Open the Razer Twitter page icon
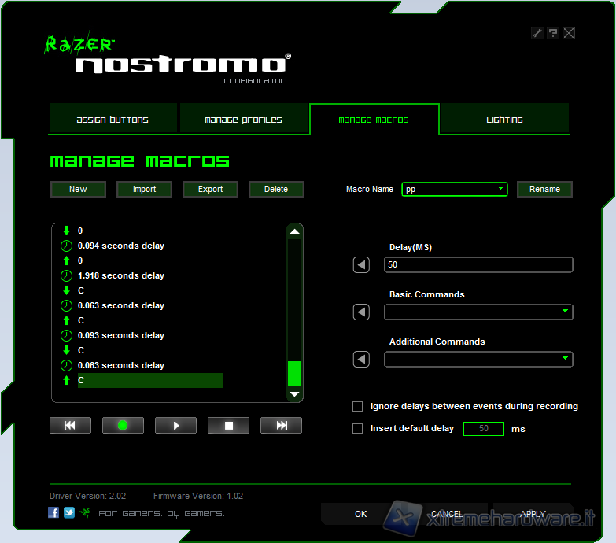Screen dimensions: 616x543 [69, 512]
